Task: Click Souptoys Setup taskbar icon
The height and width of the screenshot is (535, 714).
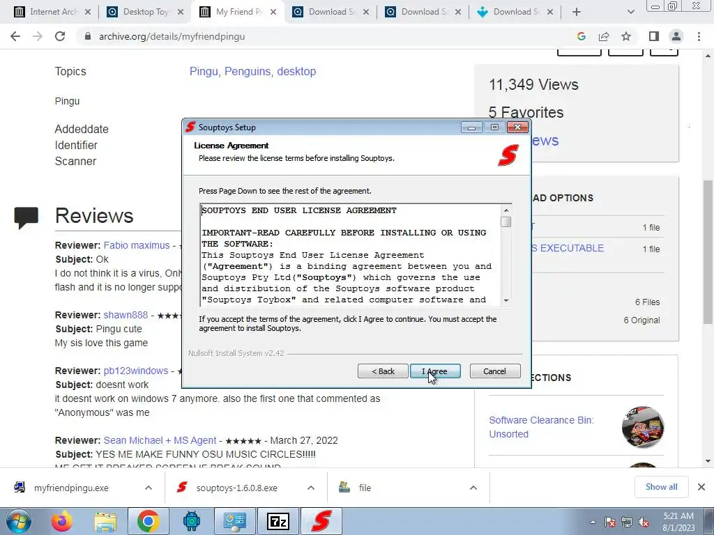Action: [321, 521]
